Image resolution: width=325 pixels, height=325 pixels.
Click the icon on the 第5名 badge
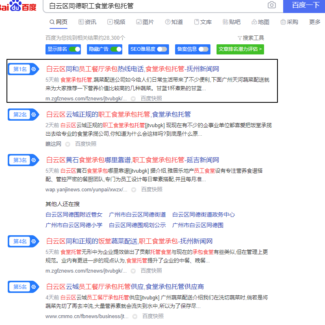[x=34, y=287]
